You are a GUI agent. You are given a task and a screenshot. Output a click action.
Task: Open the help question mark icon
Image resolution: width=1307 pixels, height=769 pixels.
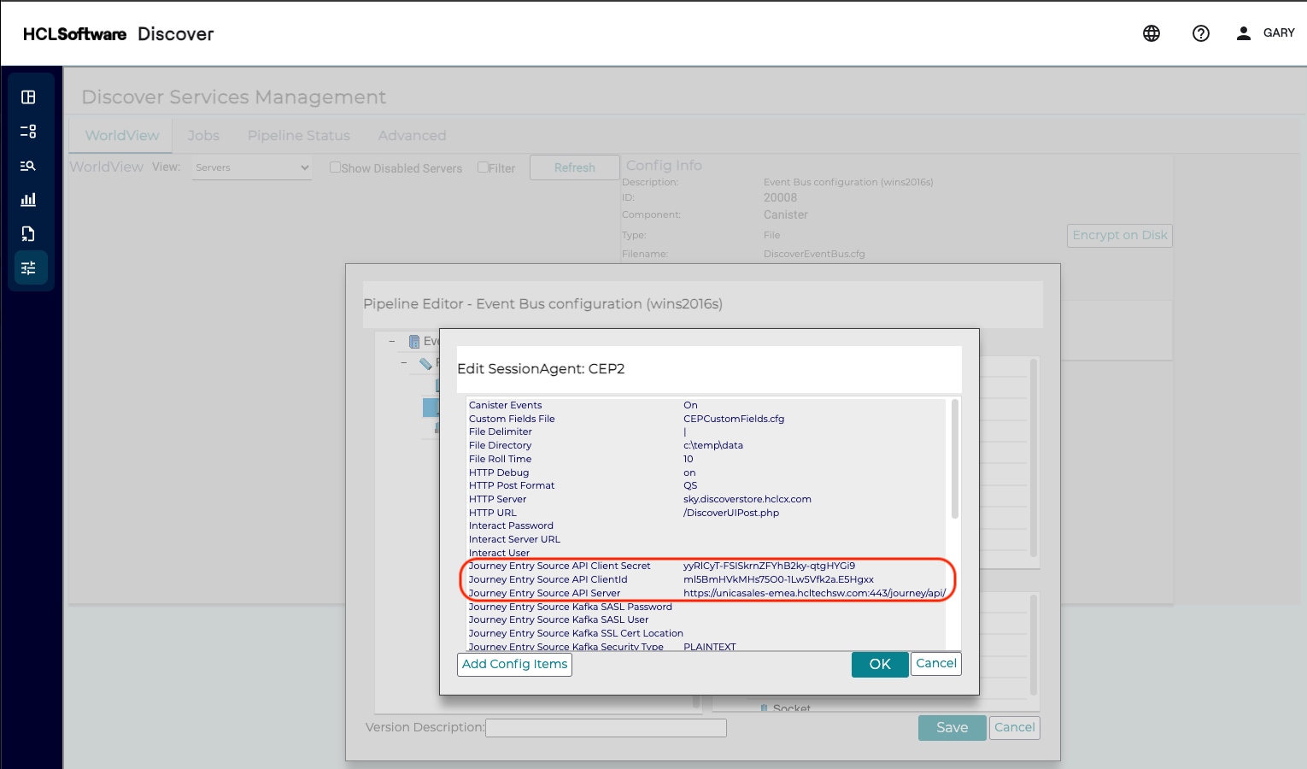[x=1201, y=33]
